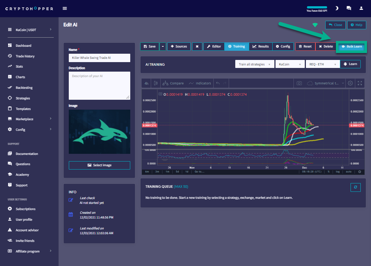Undo the last chart action
Image resolution: width=371 pixels, height=266 pixels.
[x=218, y=83]
